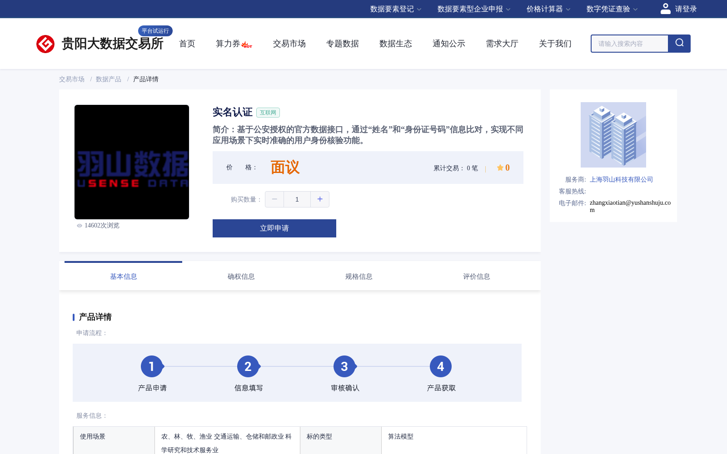
Task: Open the 价格计算器 dropdown
Action: pyautogui.click(x=548, y=9)
